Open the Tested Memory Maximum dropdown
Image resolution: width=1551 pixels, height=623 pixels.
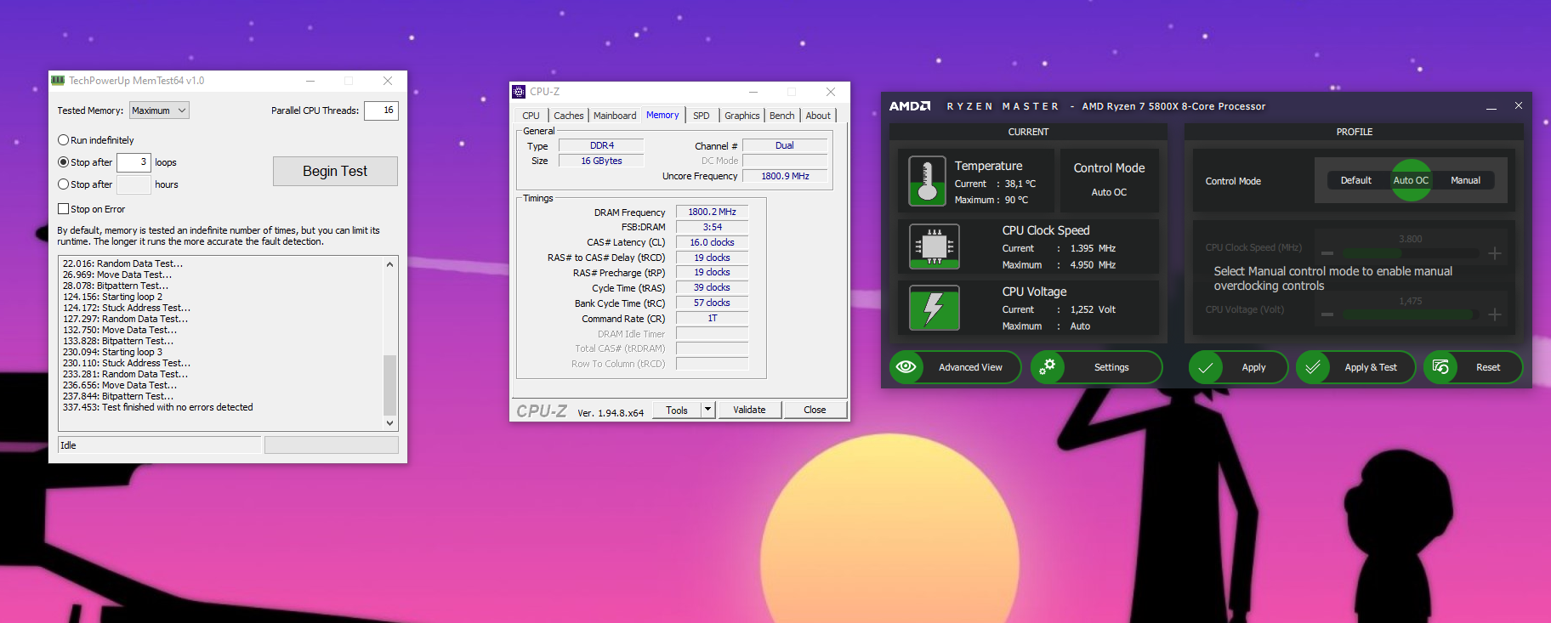pos(159,110)
